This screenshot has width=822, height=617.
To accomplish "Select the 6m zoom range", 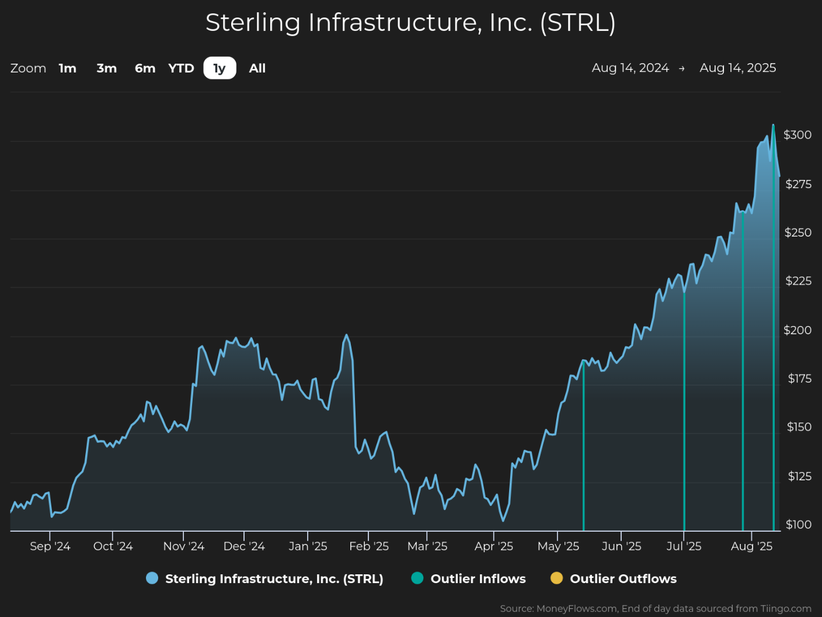I will pos(145,68).
